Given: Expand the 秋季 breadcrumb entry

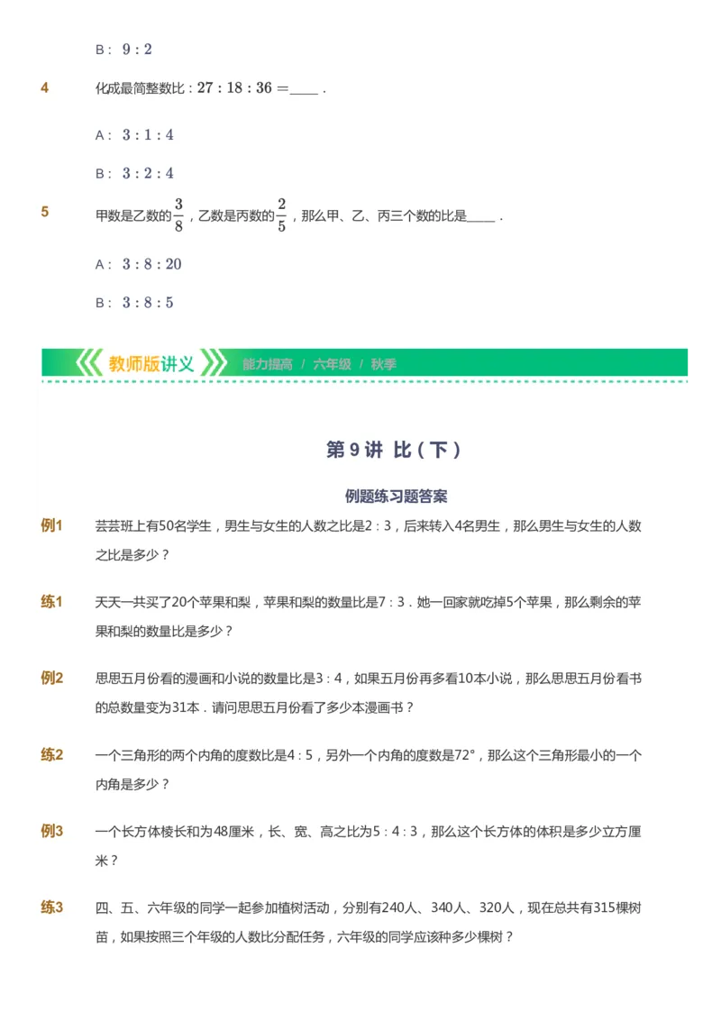Looking at the screenshot, I should (383, 364).
